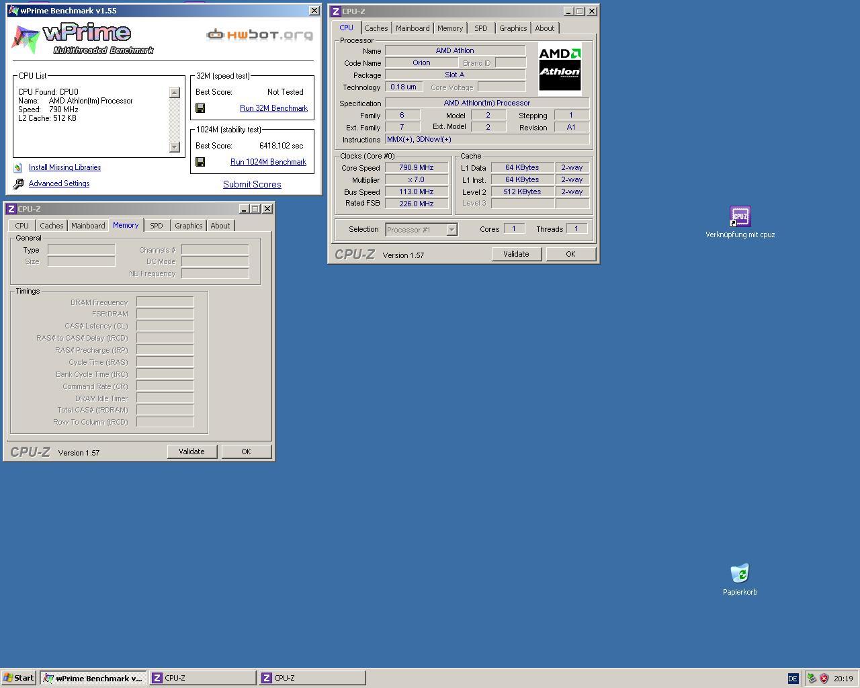Click the Bus Speed value 113.0 MHz
The image size is (860, 688).
(x=417, y=192)
